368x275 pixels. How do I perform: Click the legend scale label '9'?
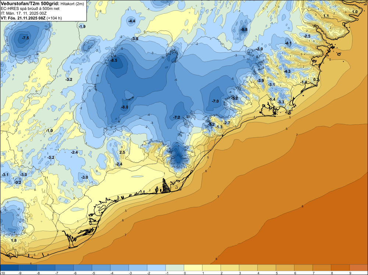[x=350, y=273]
